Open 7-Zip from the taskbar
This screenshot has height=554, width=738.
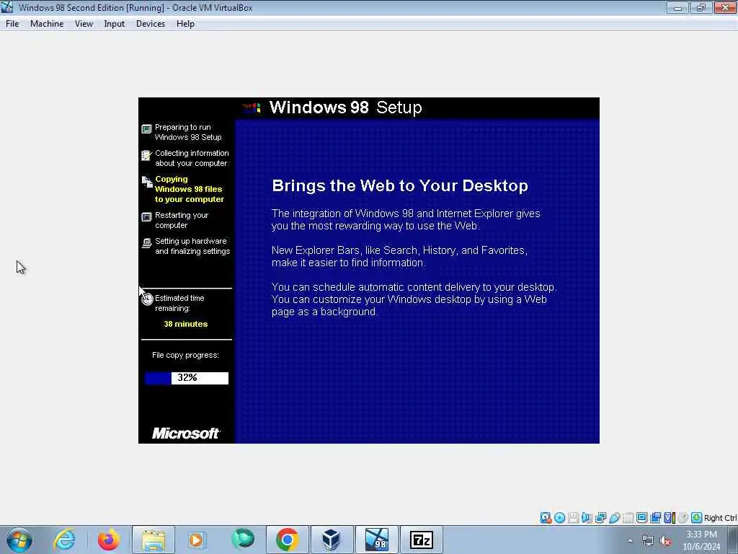pos(421,540)
